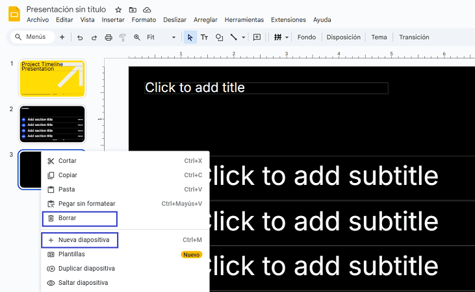Undo the last action
The width and height of the screenshot is (475, 292).
pos(80,38)
